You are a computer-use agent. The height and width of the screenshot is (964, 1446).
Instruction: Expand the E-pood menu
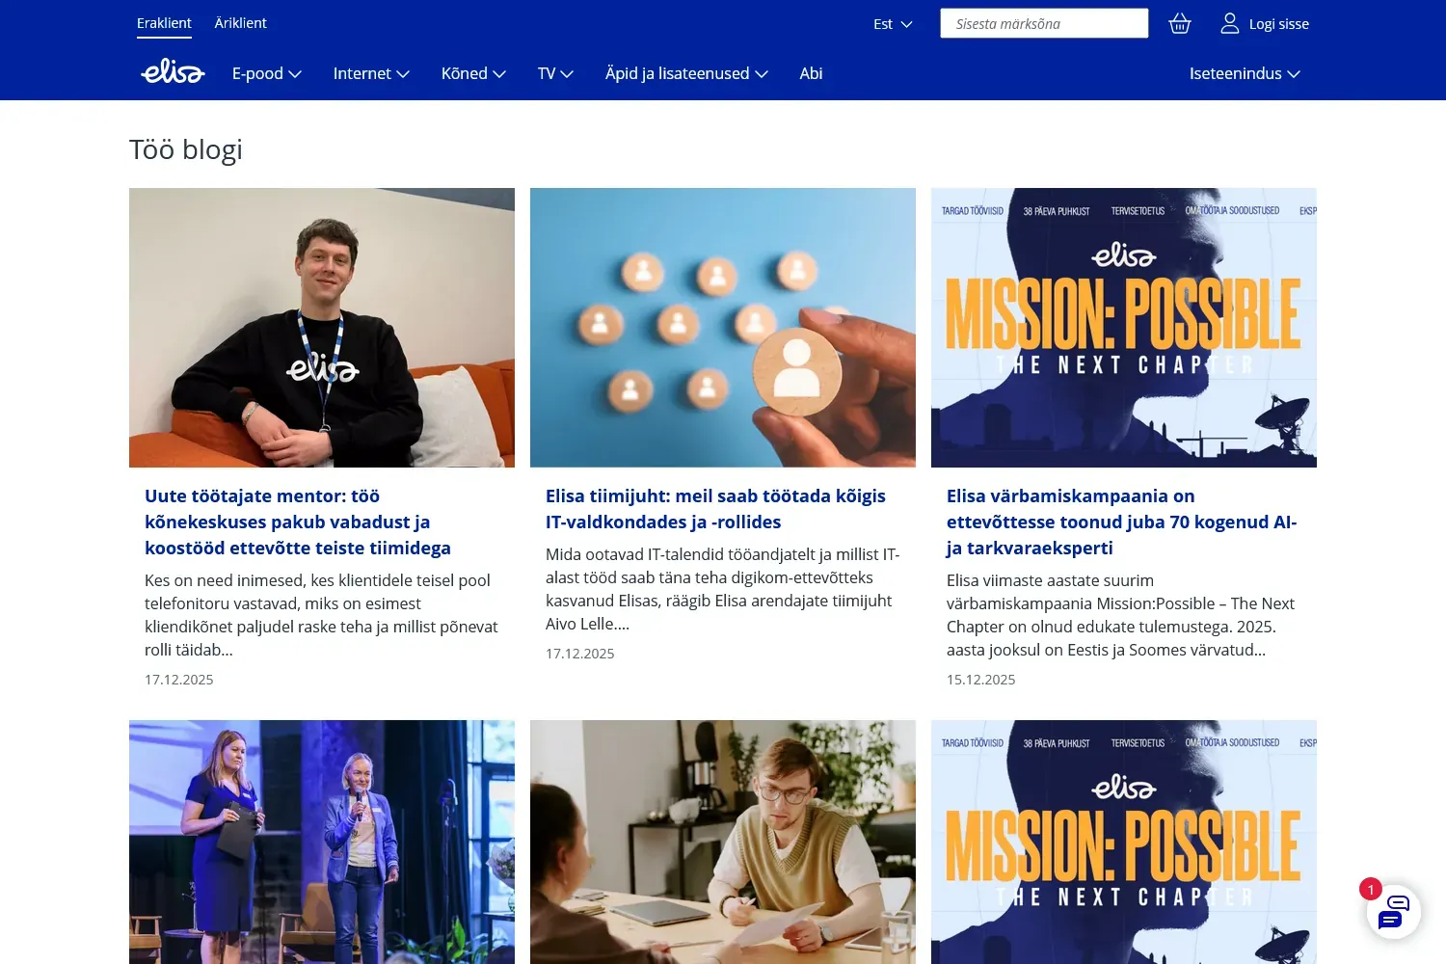click(x=267, y=73)
